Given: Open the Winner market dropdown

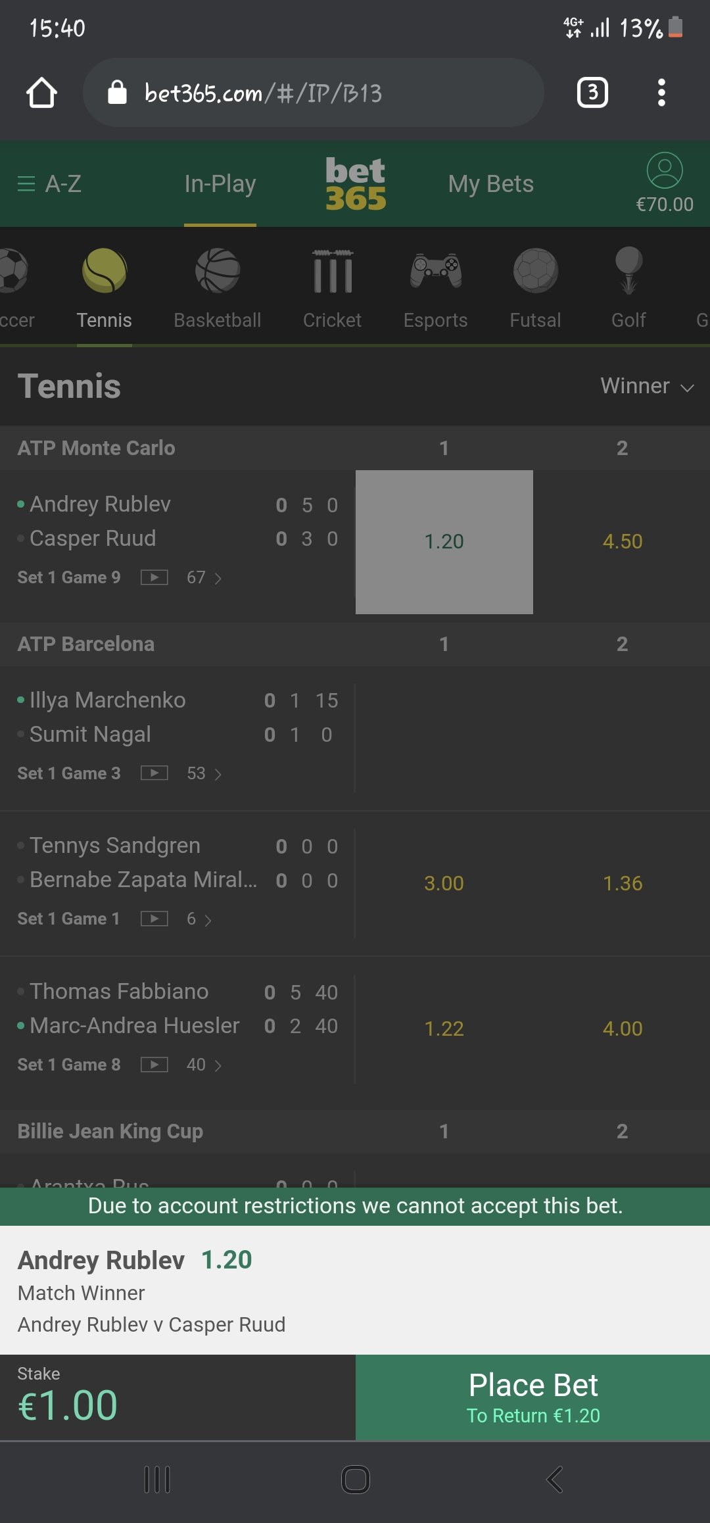Looking at the screenshot, I should tap(648, 386).
